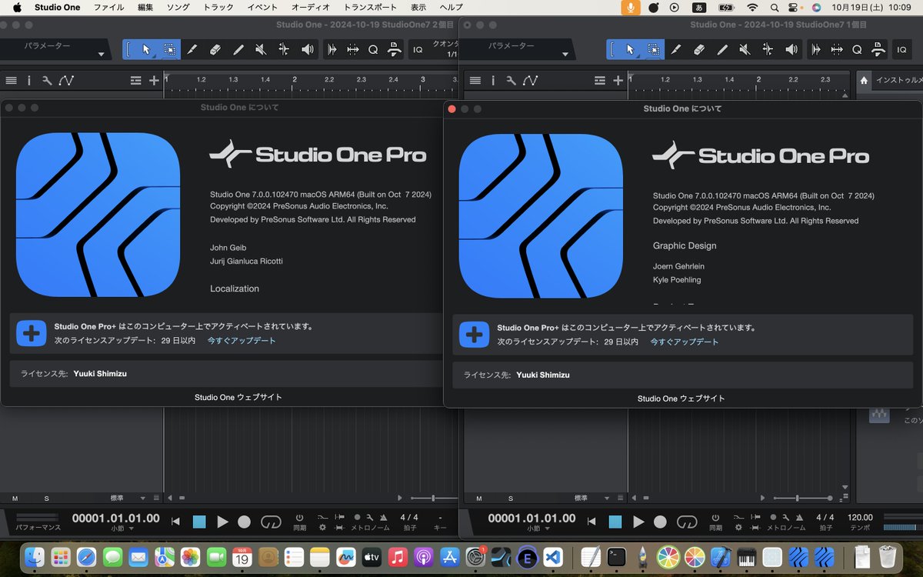Select the Arrow tool in the left window
Image resolution: width=923 pixels, height=577 pixels.
tap(145, 49)
